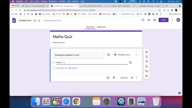The height and width of the screenshot is (108, 192).
Task: Open new tab in Chrome
Action: pyautogui.click(x=167, y=6)
